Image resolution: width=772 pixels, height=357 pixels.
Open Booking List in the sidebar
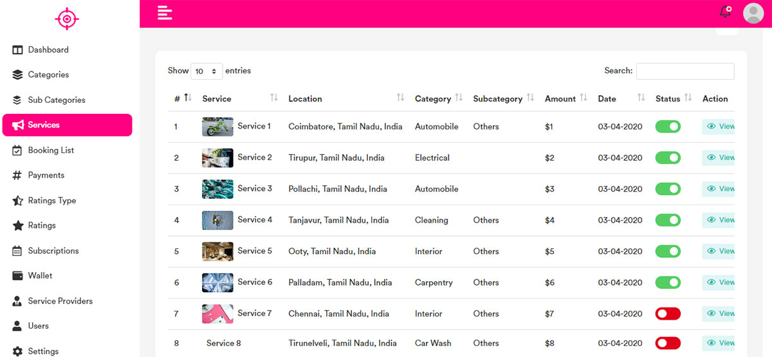pyautogui.click(x=51, y=150)
